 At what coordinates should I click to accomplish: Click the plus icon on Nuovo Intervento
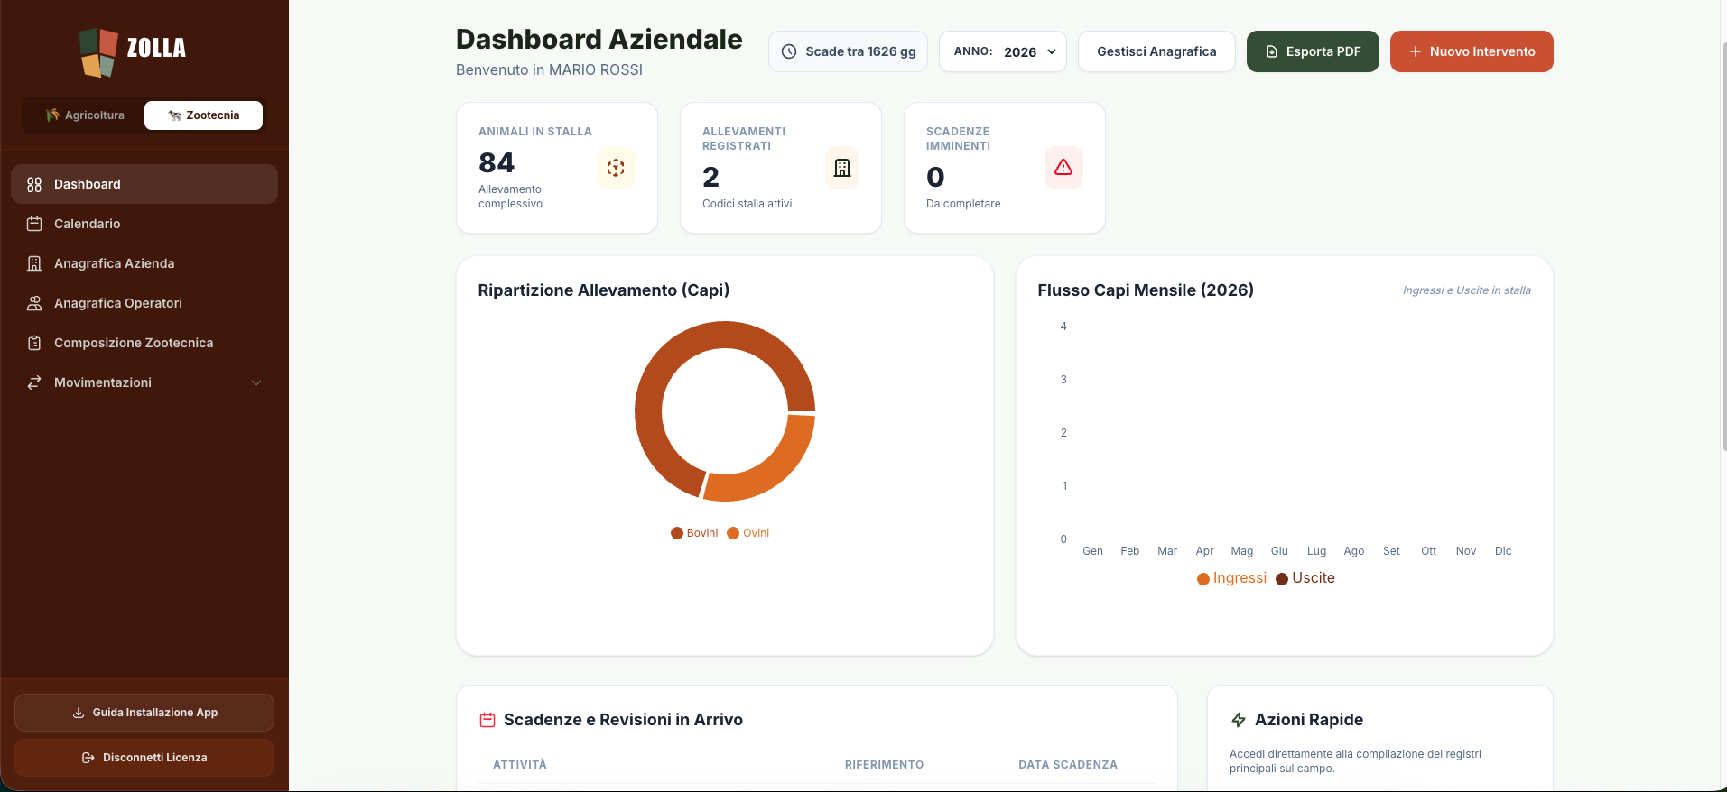click(1416, 51)
